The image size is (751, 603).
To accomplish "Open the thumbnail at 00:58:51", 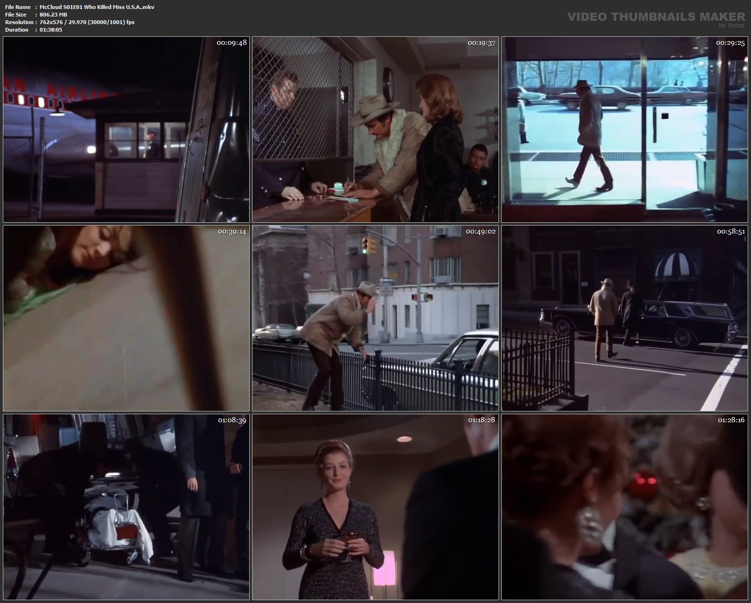I will (x=624, y=318).
